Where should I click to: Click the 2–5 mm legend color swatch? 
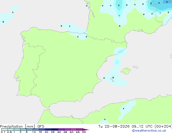[23, 129]
